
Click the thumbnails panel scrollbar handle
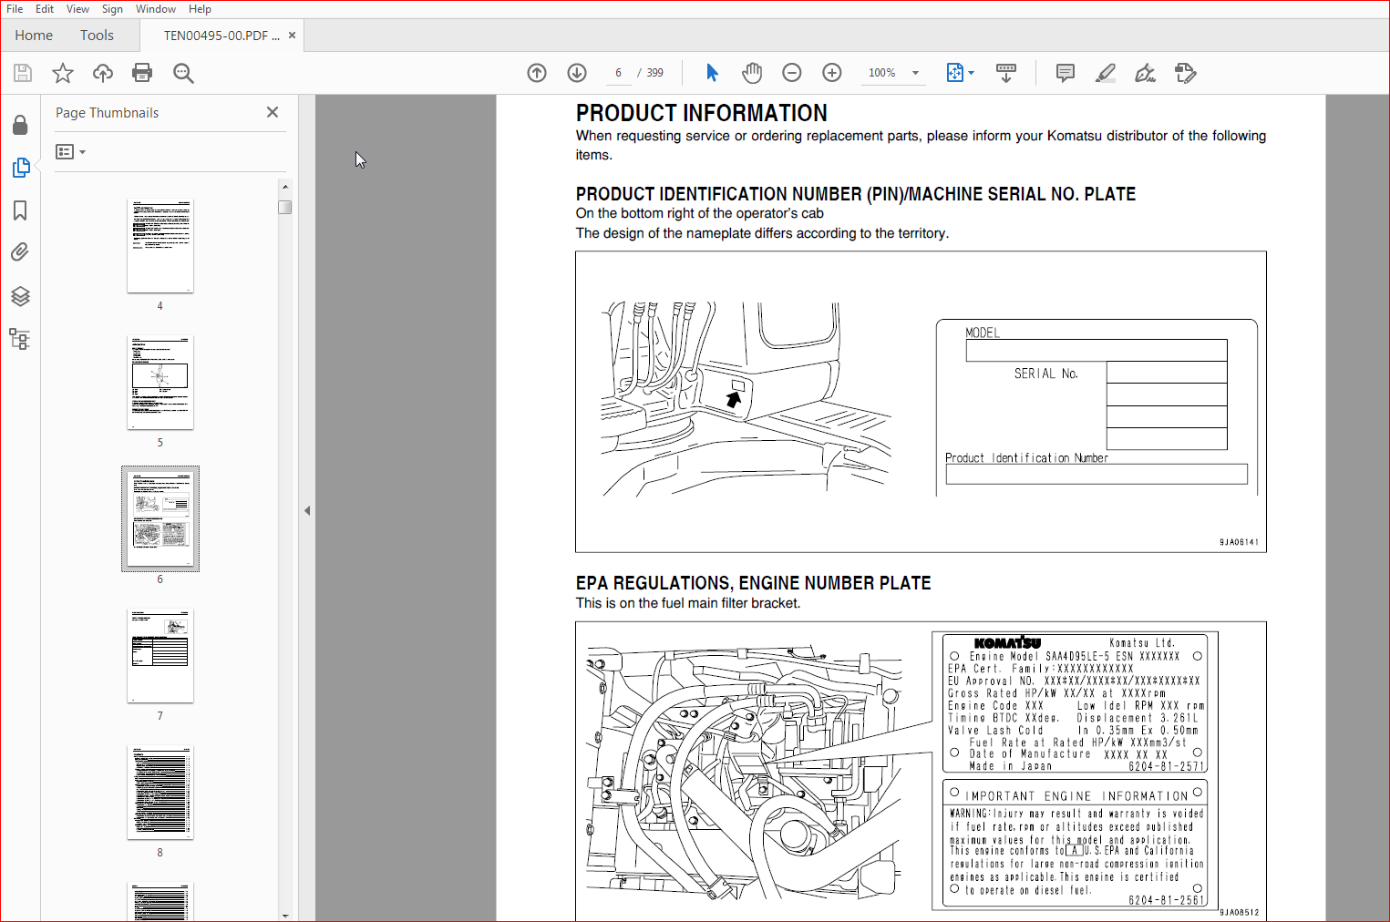pos(285,207)
